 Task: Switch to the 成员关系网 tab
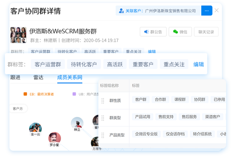click(70, 78)
